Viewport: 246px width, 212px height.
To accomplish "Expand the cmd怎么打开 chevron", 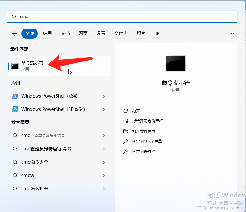I will point(104,189).
